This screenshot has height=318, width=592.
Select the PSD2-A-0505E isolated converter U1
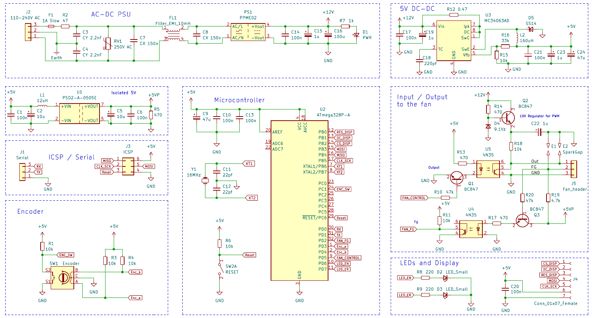[x=79, y=113]
